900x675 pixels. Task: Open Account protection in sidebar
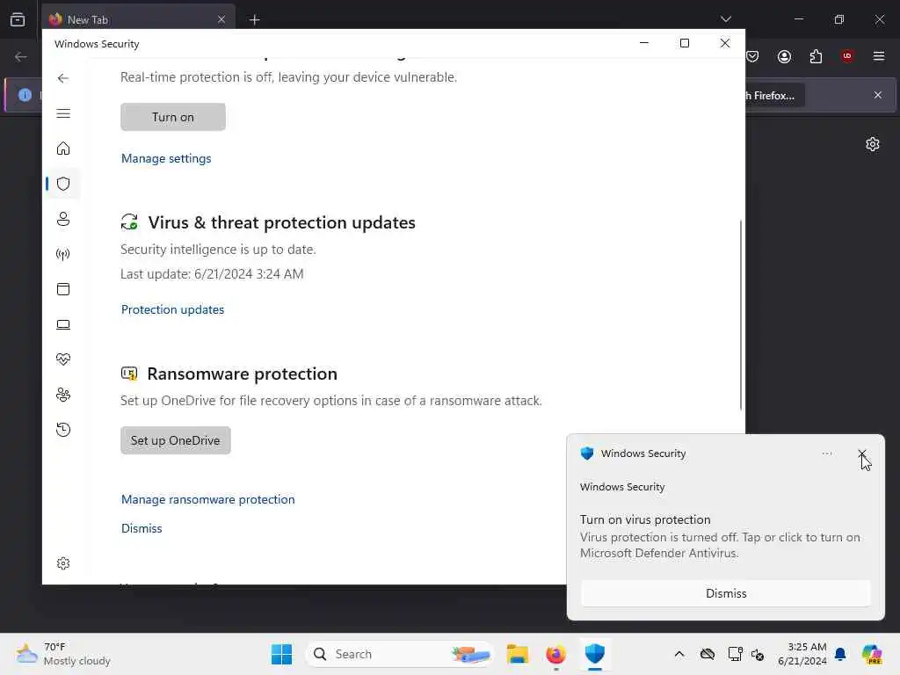pyautogui.click(x=63, y=219)
